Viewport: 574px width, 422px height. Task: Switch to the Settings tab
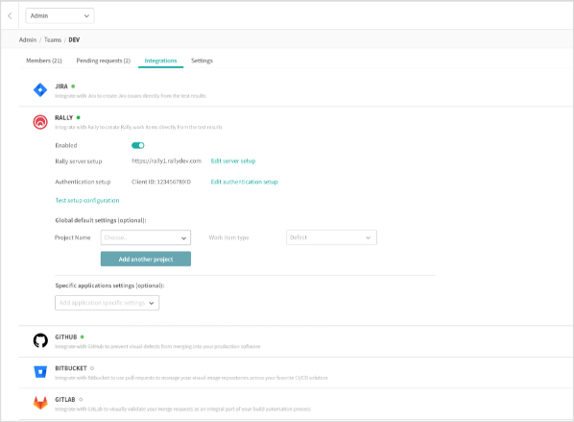pos(202,61)
